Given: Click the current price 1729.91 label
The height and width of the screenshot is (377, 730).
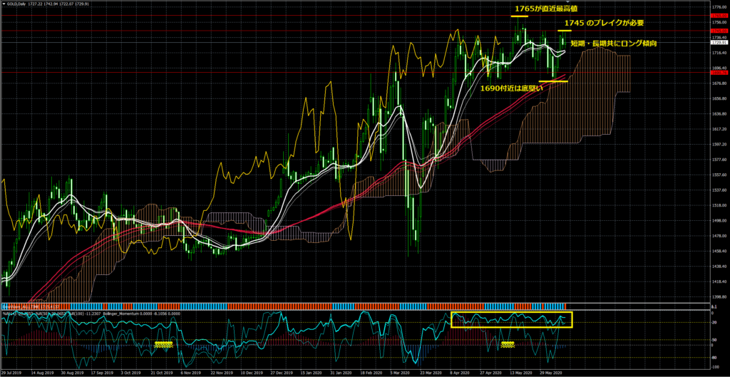Looking at the screenshot, I should pos(719,43).
